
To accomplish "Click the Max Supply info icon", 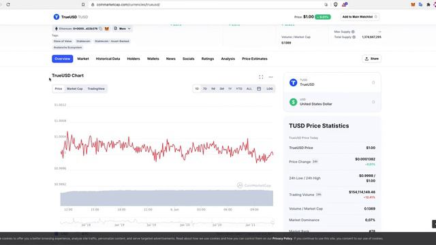I will (353, 32).
